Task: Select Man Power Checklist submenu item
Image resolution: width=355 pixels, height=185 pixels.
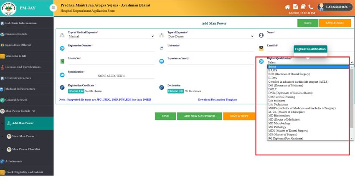Action: tap(29, 150)
